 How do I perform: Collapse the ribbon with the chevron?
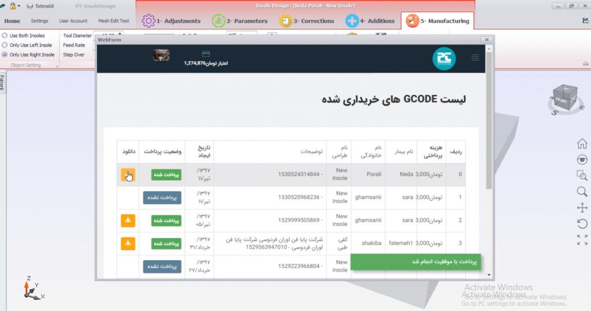click(585, 64)
